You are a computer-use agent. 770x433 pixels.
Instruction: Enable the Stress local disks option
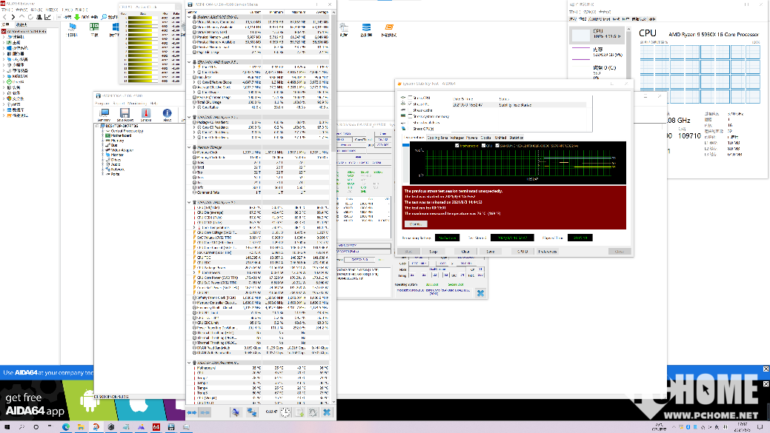click(x=410, y=123)
